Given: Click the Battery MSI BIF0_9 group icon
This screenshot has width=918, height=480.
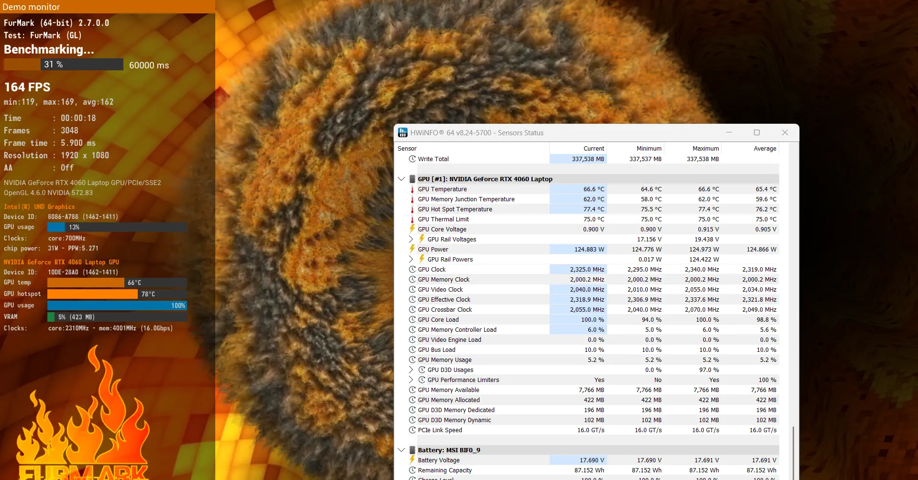Looking at the screenshot, I should (412, 450).
